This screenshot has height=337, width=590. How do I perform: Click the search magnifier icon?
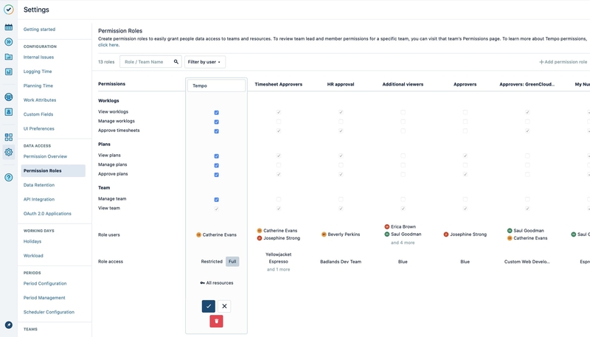tap(176, 62)
